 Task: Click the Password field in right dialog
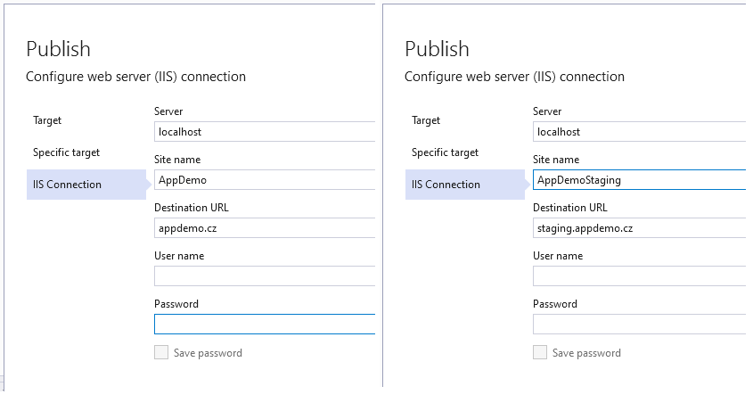point(640,325)
